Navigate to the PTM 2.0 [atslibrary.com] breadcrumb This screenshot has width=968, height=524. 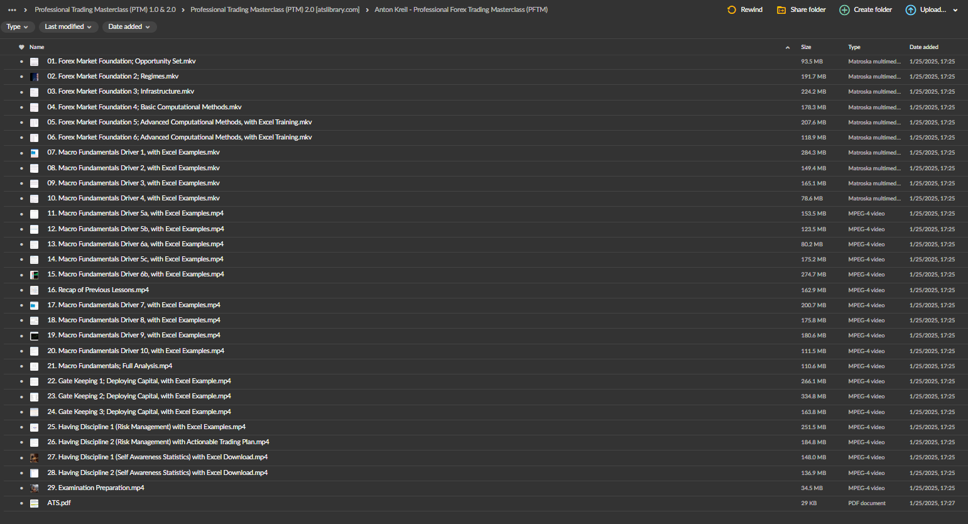click(275, 10)
